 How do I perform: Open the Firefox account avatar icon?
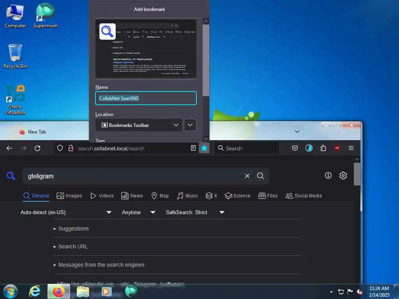tap(309, 148)
